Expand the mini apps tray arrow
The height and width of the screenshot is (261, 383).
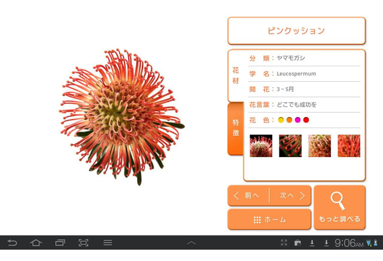pos(191,242)
